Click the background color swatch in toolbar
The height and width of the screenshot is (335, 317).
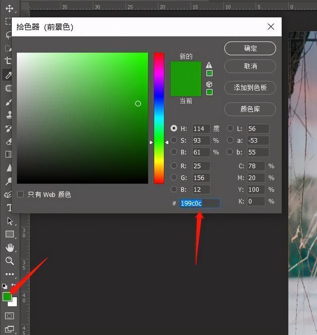pyautogui.click(x=14, y=303)
